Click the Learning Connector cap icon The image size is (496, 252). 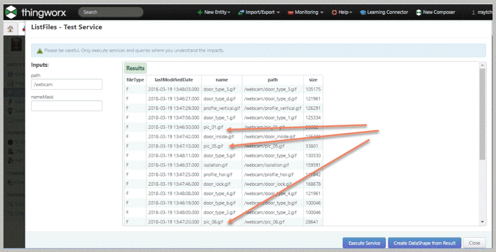coord(363,12)
